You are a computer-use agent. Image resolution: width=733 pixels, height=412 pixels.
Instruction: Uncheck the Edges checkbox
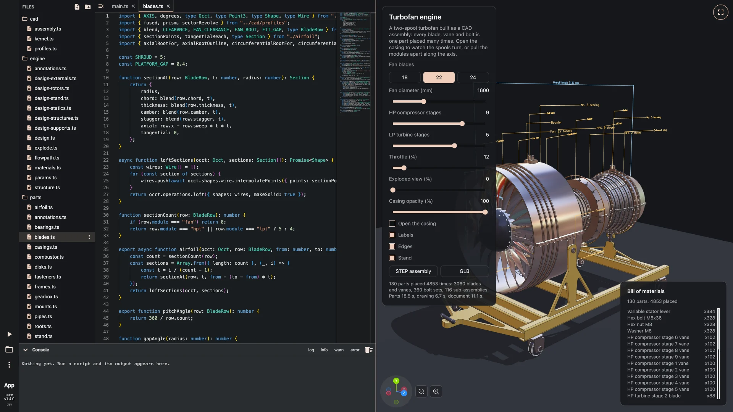tap(392, 246)
